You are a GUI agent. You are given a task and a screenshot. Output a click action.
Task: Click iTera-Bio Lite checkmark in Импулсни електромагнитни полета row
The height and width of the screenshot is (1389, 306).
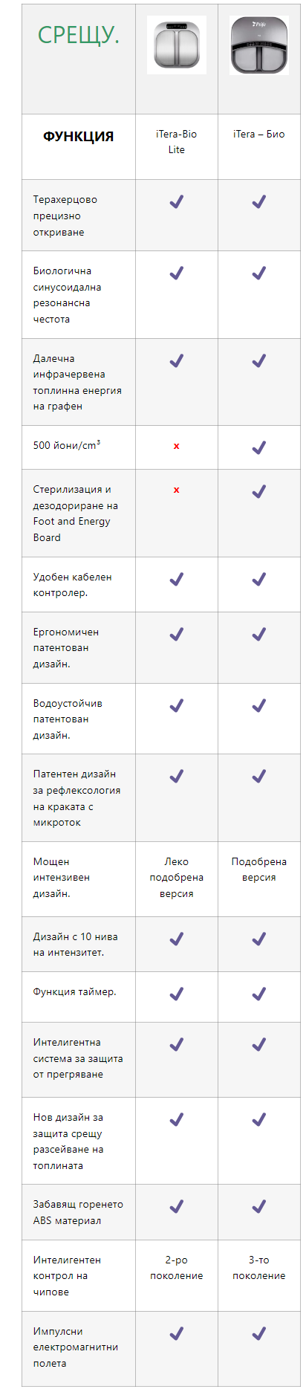(x=176, y=1334)
